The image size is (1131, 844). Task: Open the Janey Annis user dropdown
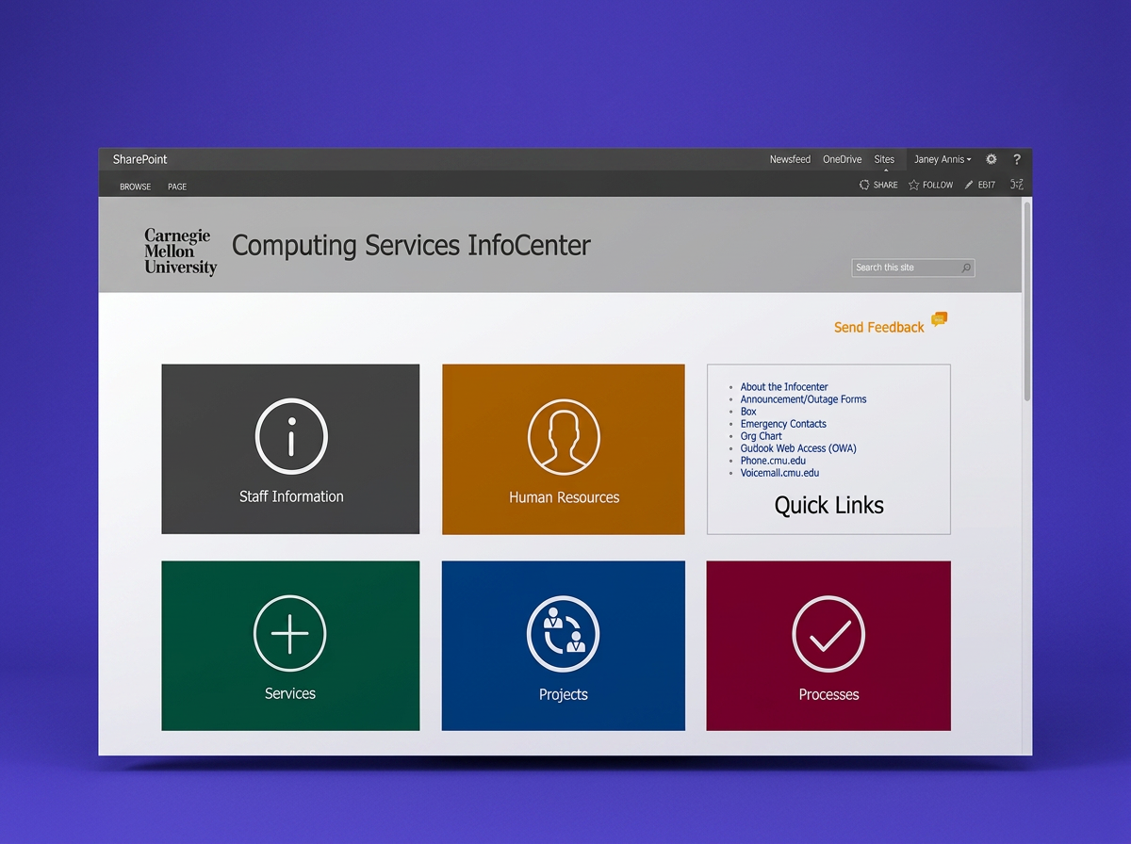click(942, 159)
